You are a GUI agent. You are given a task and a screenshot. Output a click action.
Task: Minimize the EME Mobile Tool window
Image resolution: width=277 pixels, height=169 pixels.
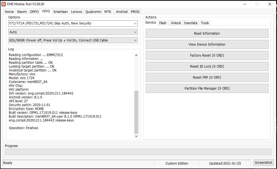coord(245,4)
